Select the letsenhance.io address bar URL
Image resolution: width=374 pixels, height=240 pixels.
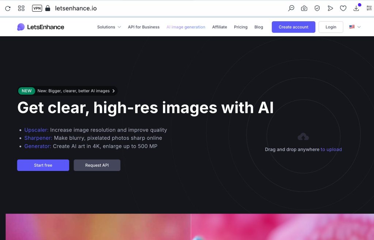pyautogui.click(x=76, y=8)
